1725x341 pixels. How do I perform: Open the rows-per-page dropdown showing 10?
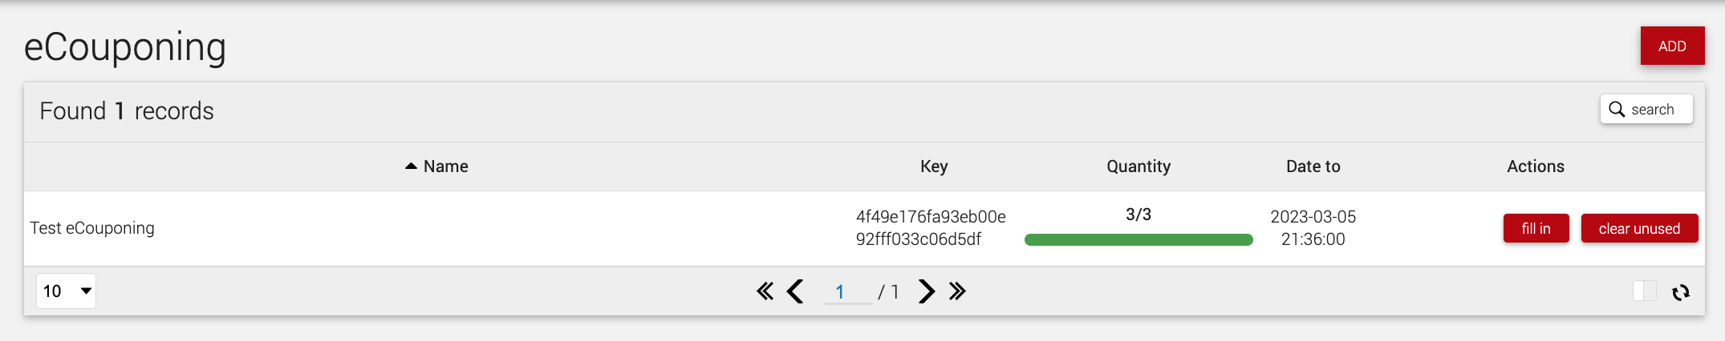click(66, 291)
